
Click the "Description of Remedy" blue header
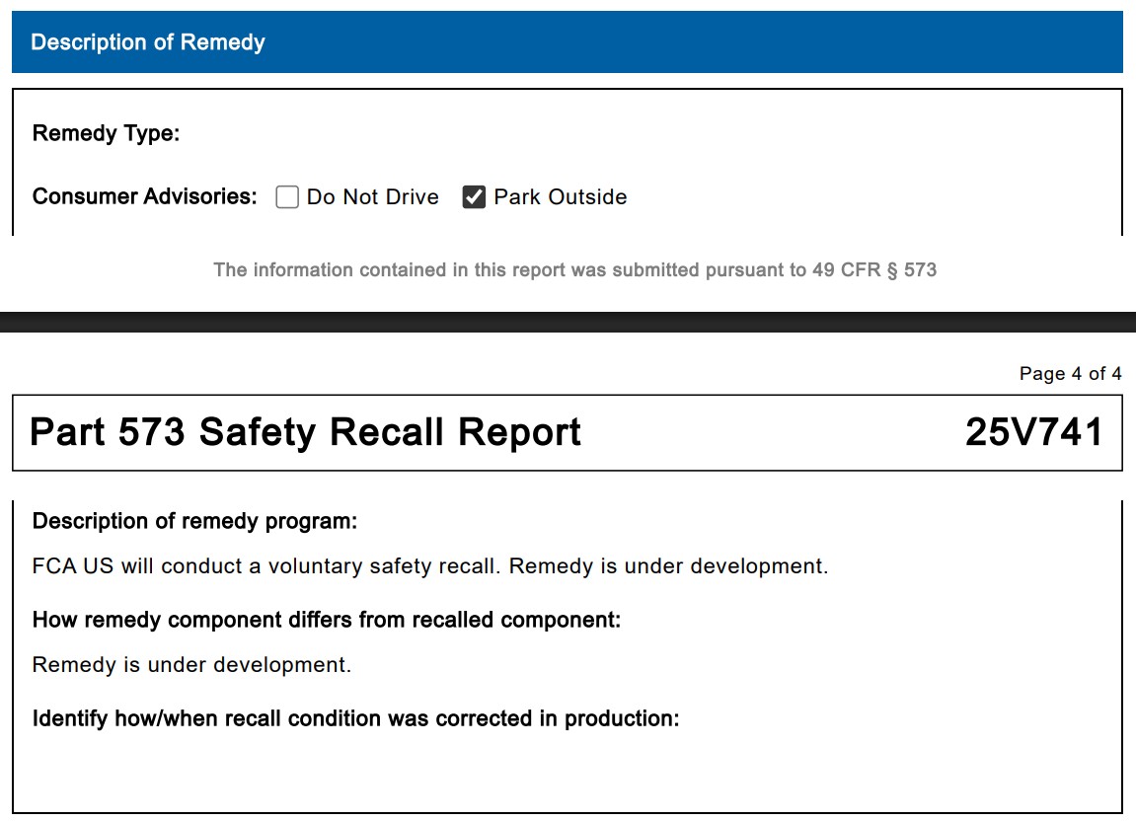(148, 42)
